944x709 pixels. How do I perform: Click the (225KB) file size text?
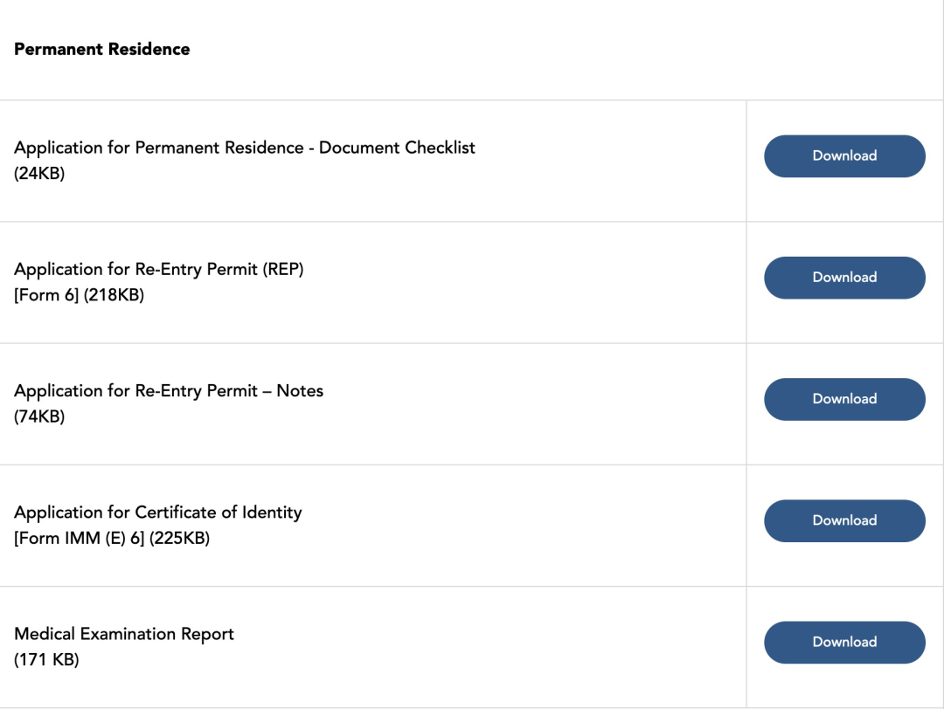pos(180,538)
